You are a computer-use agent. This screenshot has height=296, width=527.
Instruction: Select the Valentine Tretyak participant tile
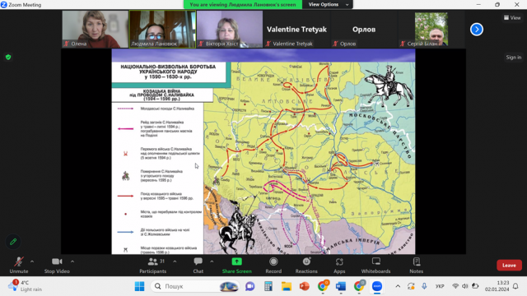tap(296, 30)
